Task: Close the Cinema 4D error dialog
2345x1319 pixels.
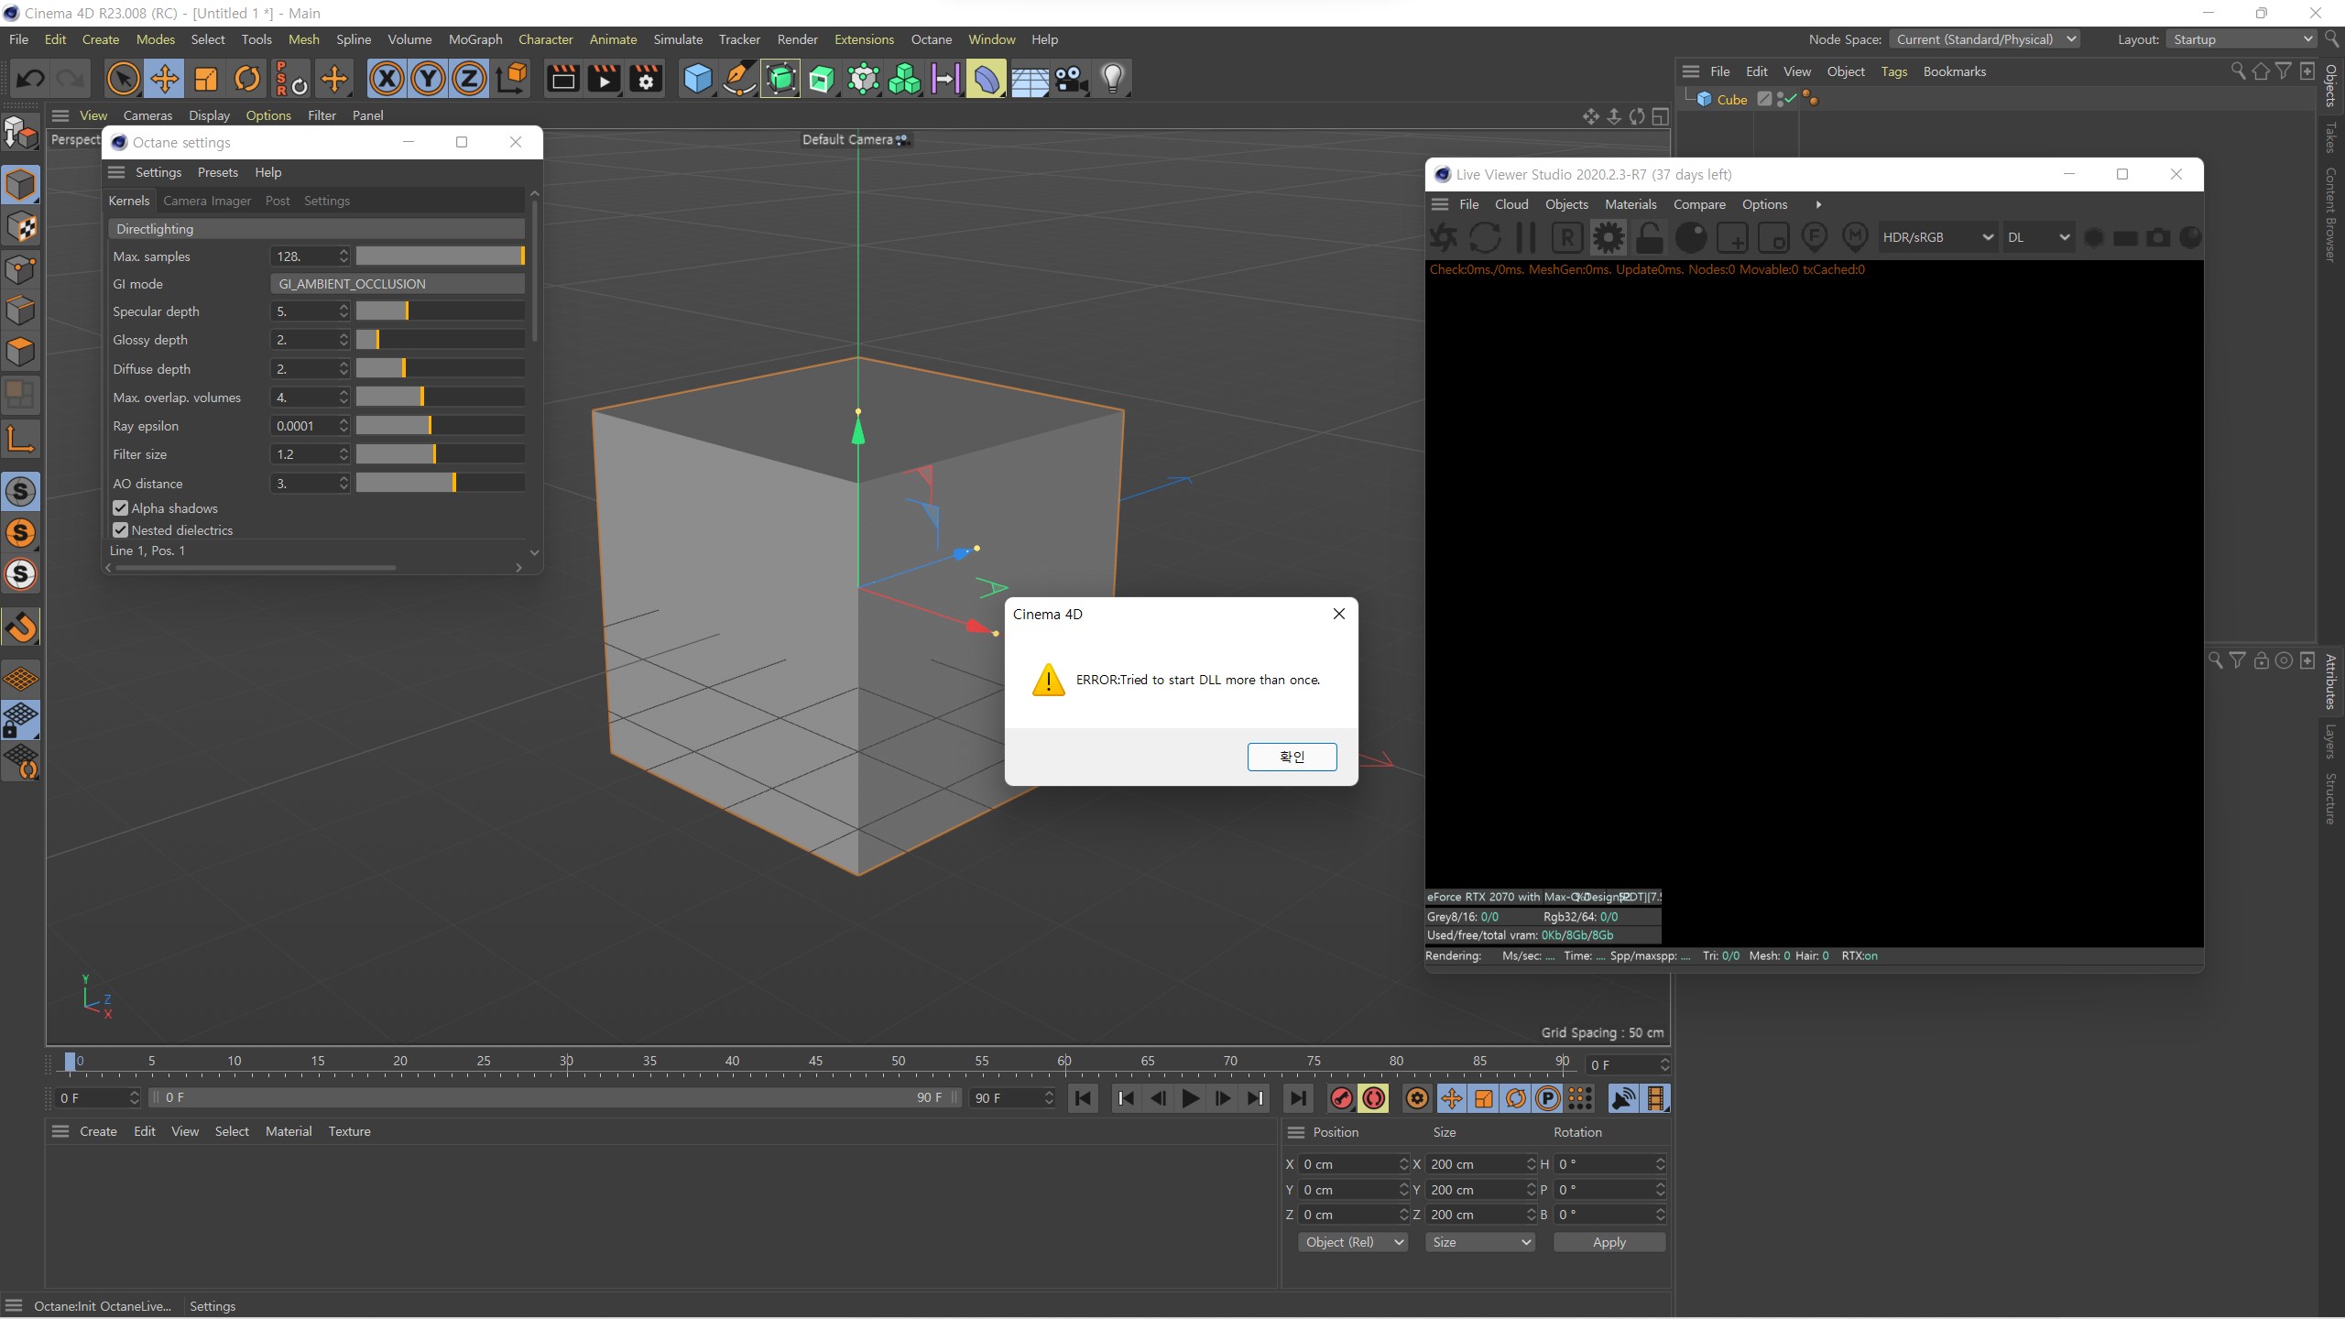Action: tap(1338, 614)
